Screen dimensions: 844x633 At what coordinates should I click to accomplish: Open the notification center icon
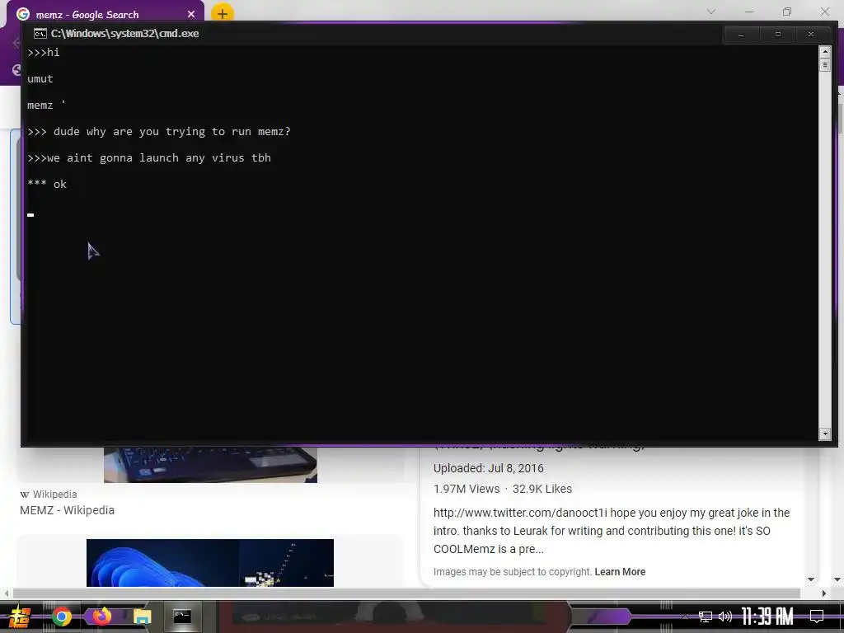(x=817, y=617)
